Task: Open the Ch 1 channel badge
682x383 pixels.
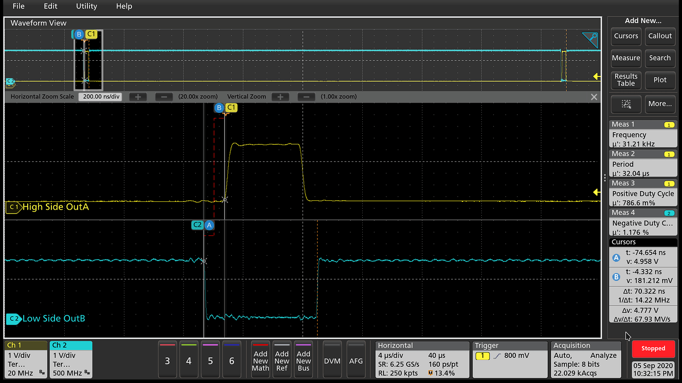Action: [x=25, y=359]
